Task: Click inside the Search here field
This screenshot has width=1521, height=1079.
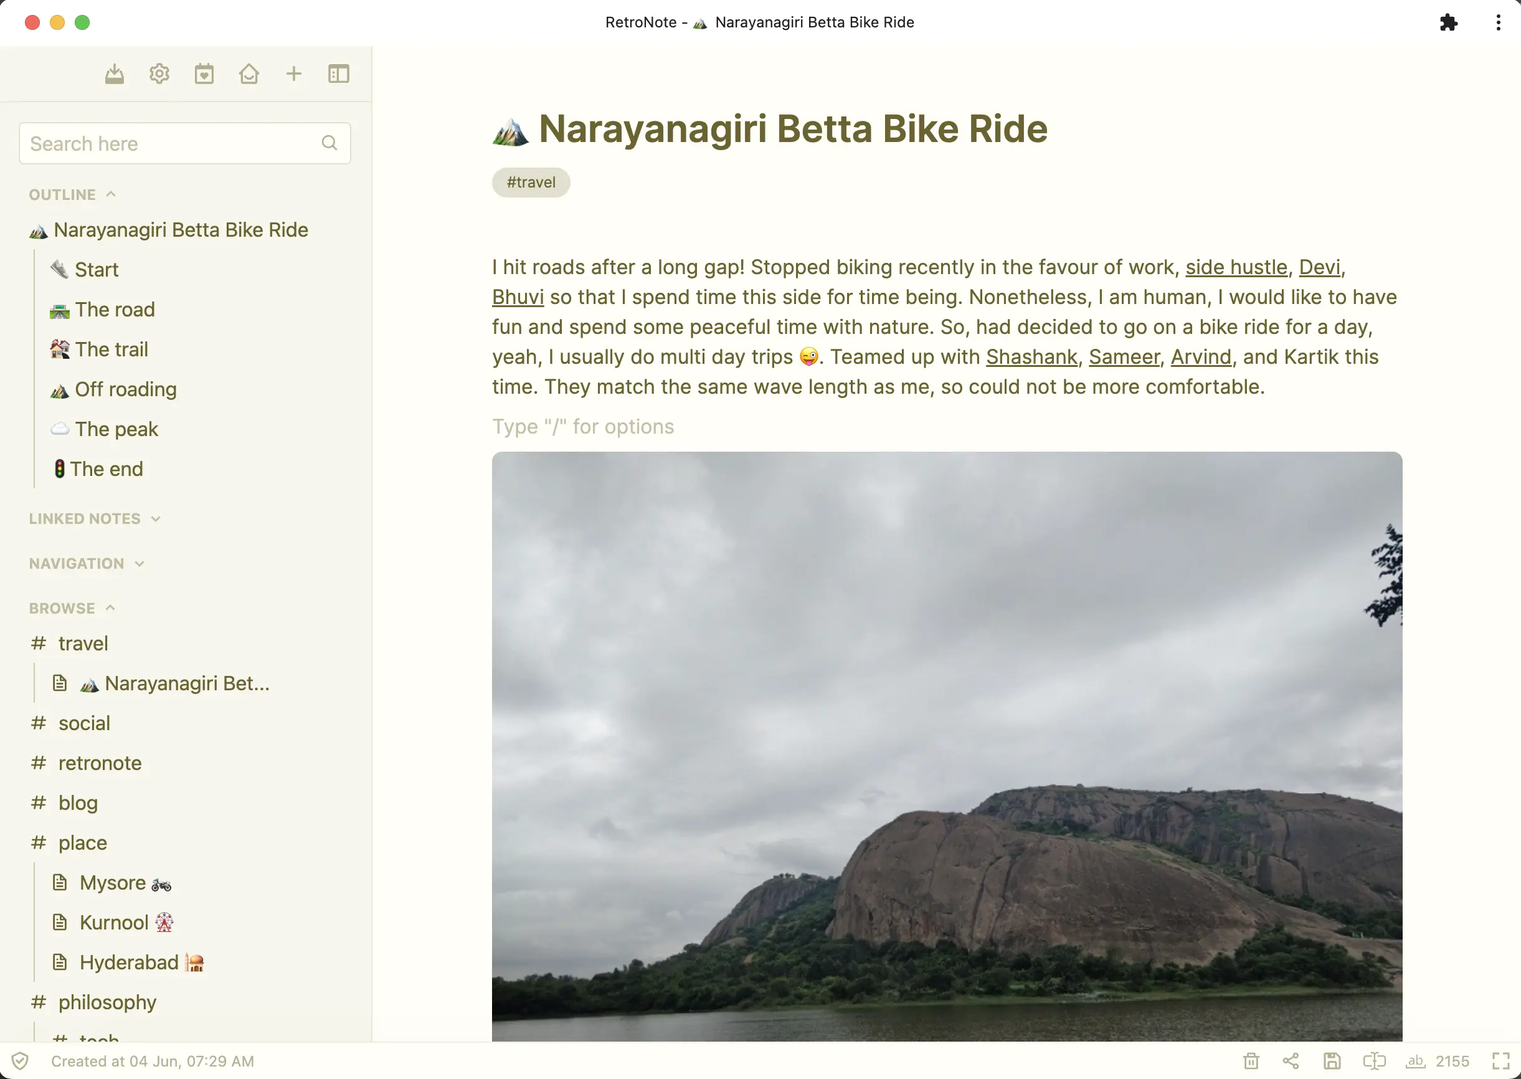Action: (184, 143)
